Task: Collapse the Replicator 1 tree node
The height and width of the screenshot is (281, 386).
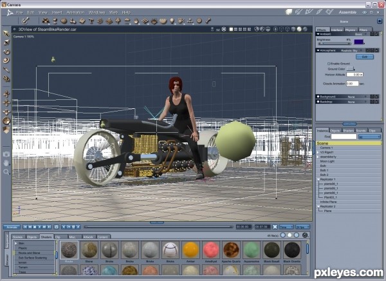Action: (x=318, y=179)
